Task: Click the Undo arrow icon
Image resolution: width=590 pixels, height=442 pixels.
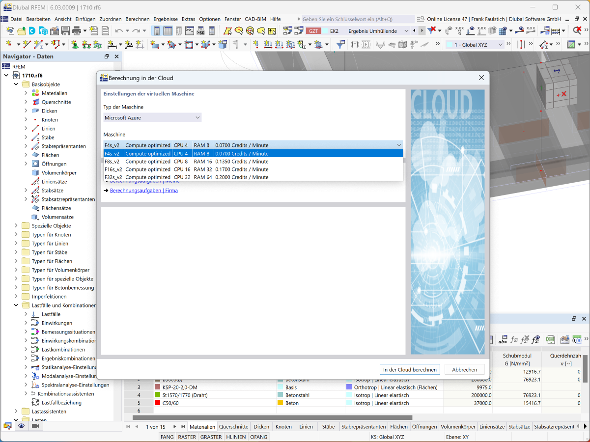Action: tap(119, 30)
